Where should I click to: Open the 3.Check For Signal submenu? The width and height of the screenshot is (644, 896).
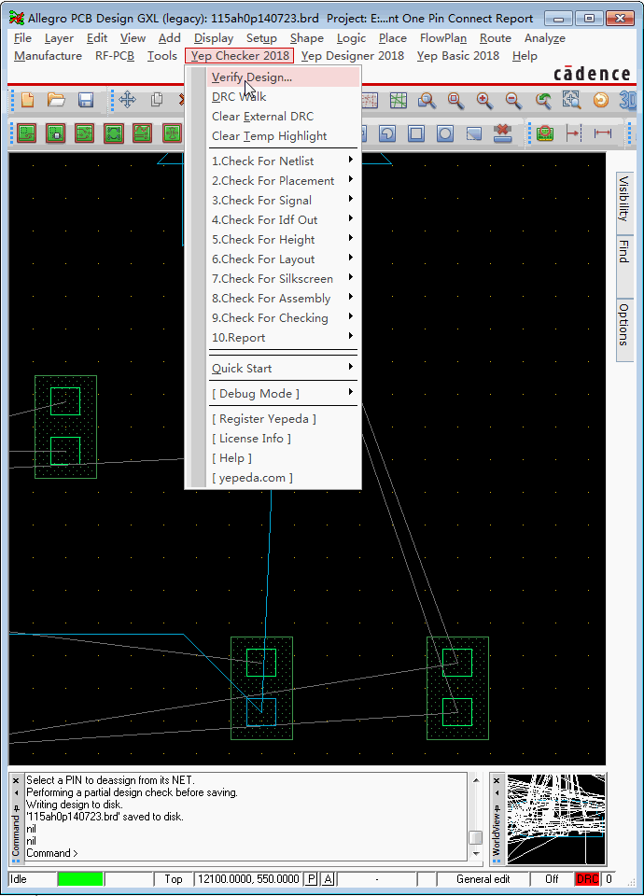(x=283, y=200)
